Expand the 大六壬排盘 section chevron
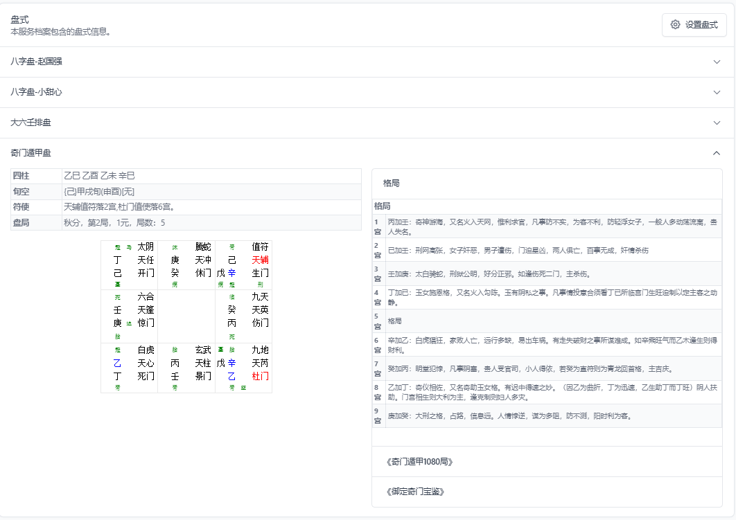Screen dimensions: 736x520 click(x=717, y=123)
